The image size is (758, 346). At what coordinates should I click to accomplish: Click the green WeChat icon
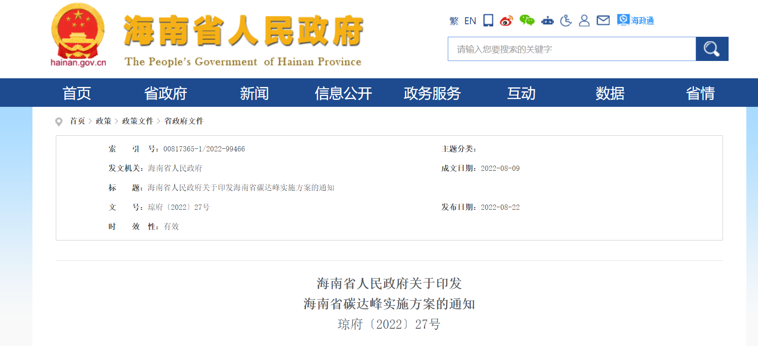coord(527,20)
